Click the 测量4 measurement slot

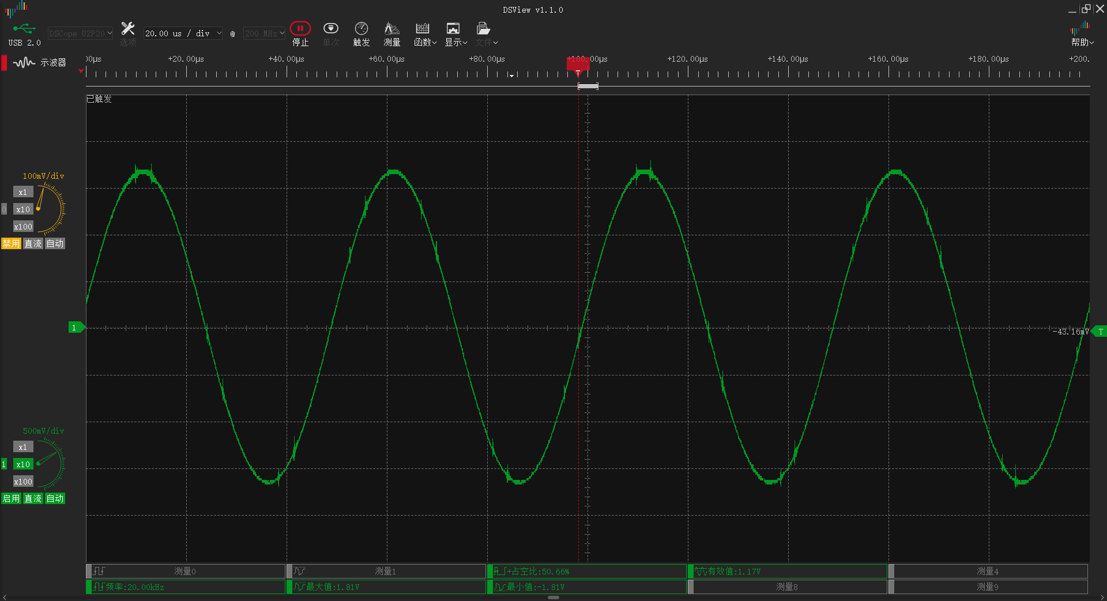pos(988,571)
